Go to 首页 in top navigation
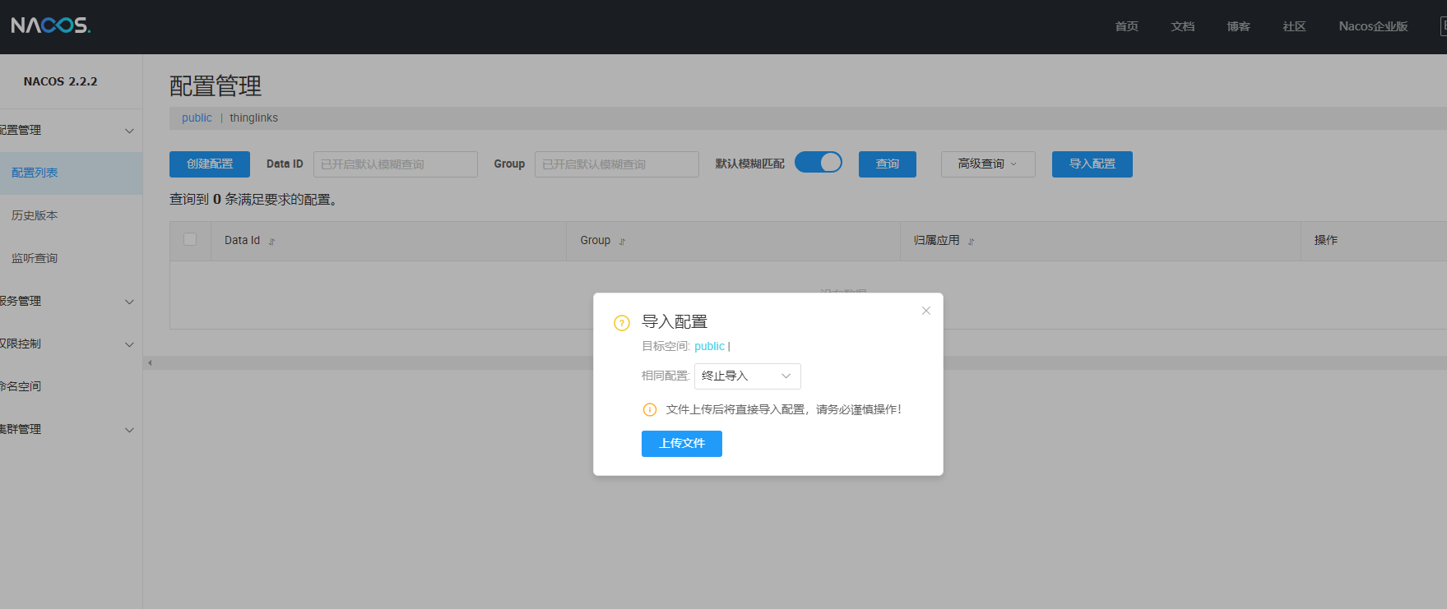Screen dimensions: 1447x609 pos(1127,26)
